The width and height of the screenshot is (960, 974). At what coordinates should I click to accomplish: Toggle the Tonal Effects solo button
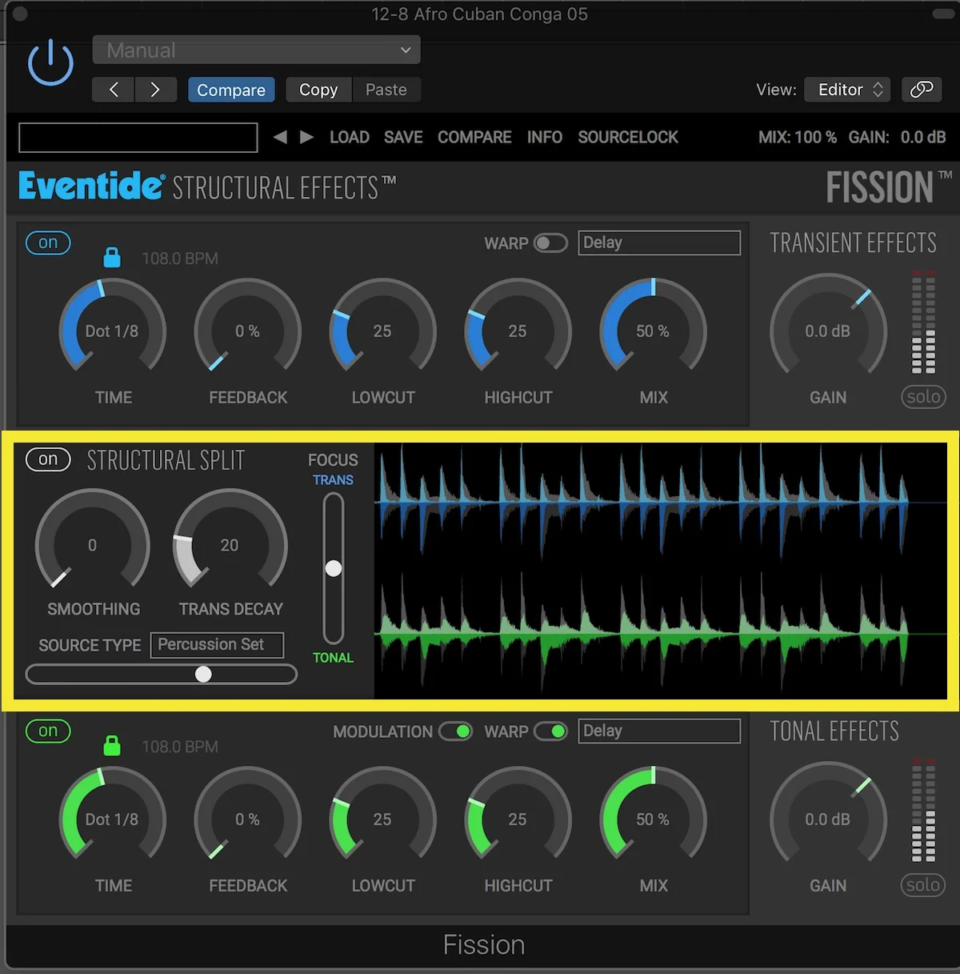click(x=923, y=884)
